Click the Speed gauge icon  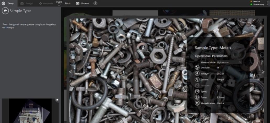pyautogui.click(x=197, y=91)
